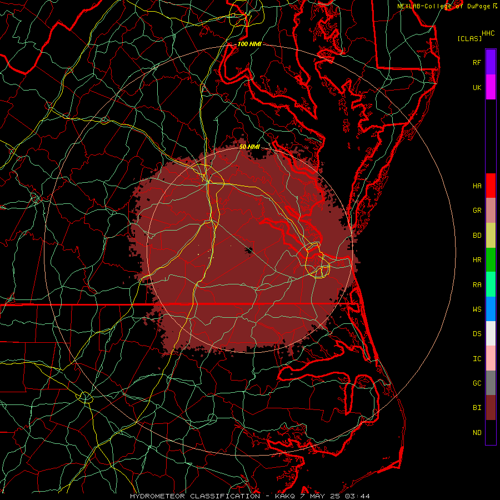Click the RF legend label
This screenshot has width=500, height=500.
coord(477,62)
